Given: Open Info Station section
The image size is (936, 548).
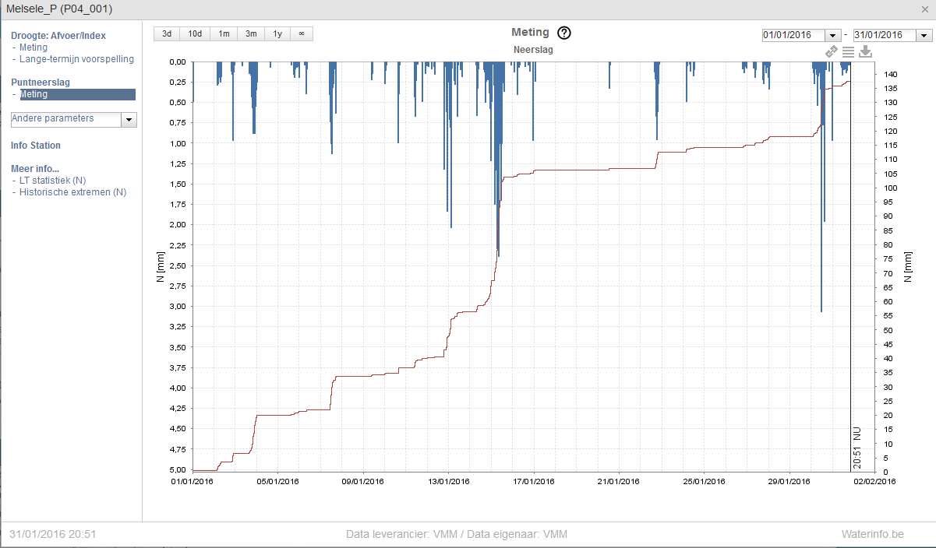Looking at the screenshot, I should 36,146.
